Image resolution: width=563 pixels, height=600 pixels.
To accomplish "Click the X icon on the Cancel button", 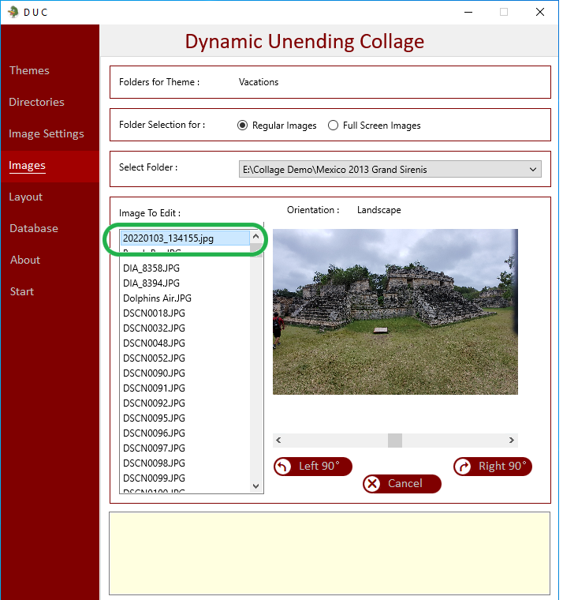I will point(372,484).
